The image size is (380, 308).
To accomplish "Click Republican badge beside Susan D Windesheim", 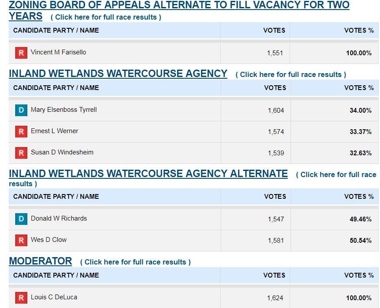I will 21,153.
